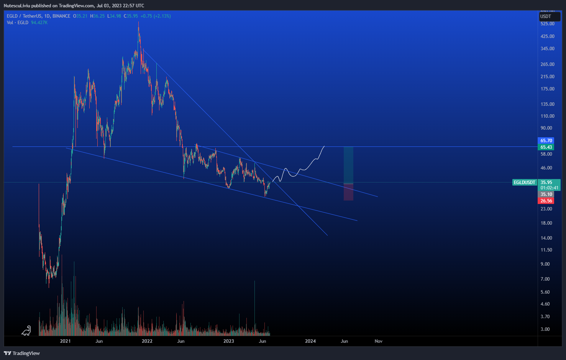Click the 9.00 price axis label
Viewport: 566px width, 360px height.
pyautogui.click(x=545, y=264)
